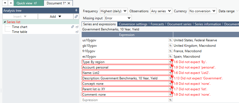Open fx editor for 'Concept: none'

[x=171, y=83]
